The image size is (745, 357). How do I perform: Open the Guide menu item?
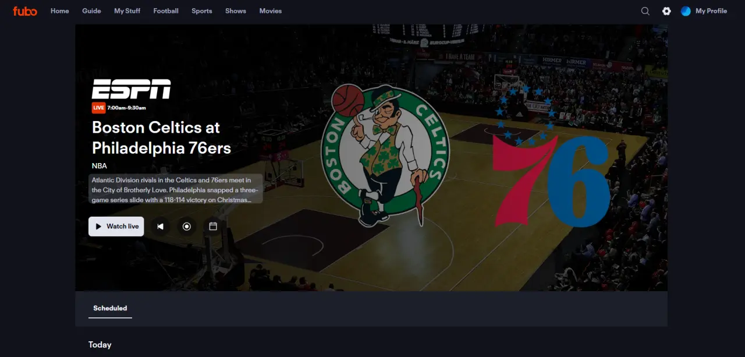pos(91,11)
